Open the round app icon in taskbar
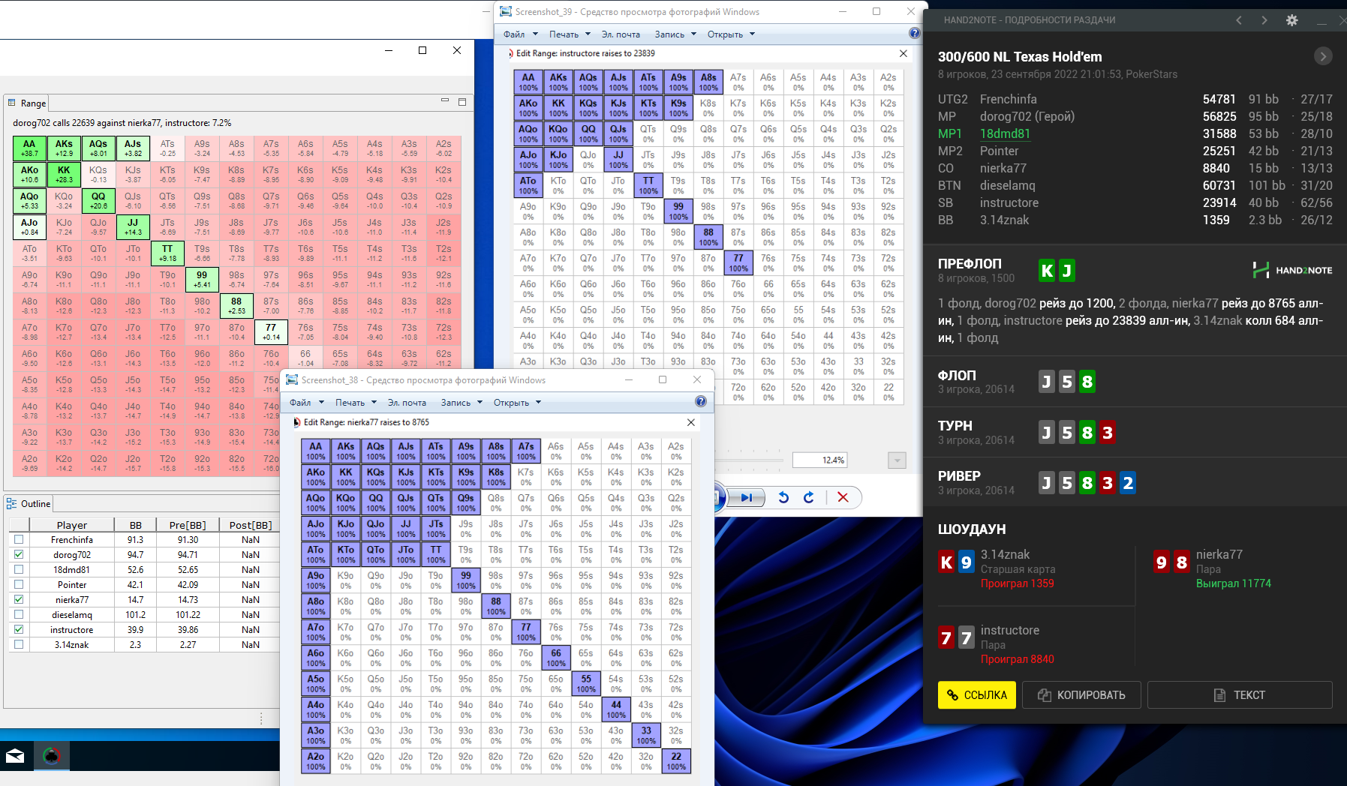Screen dimensions: 1347x786 (51, 756)
